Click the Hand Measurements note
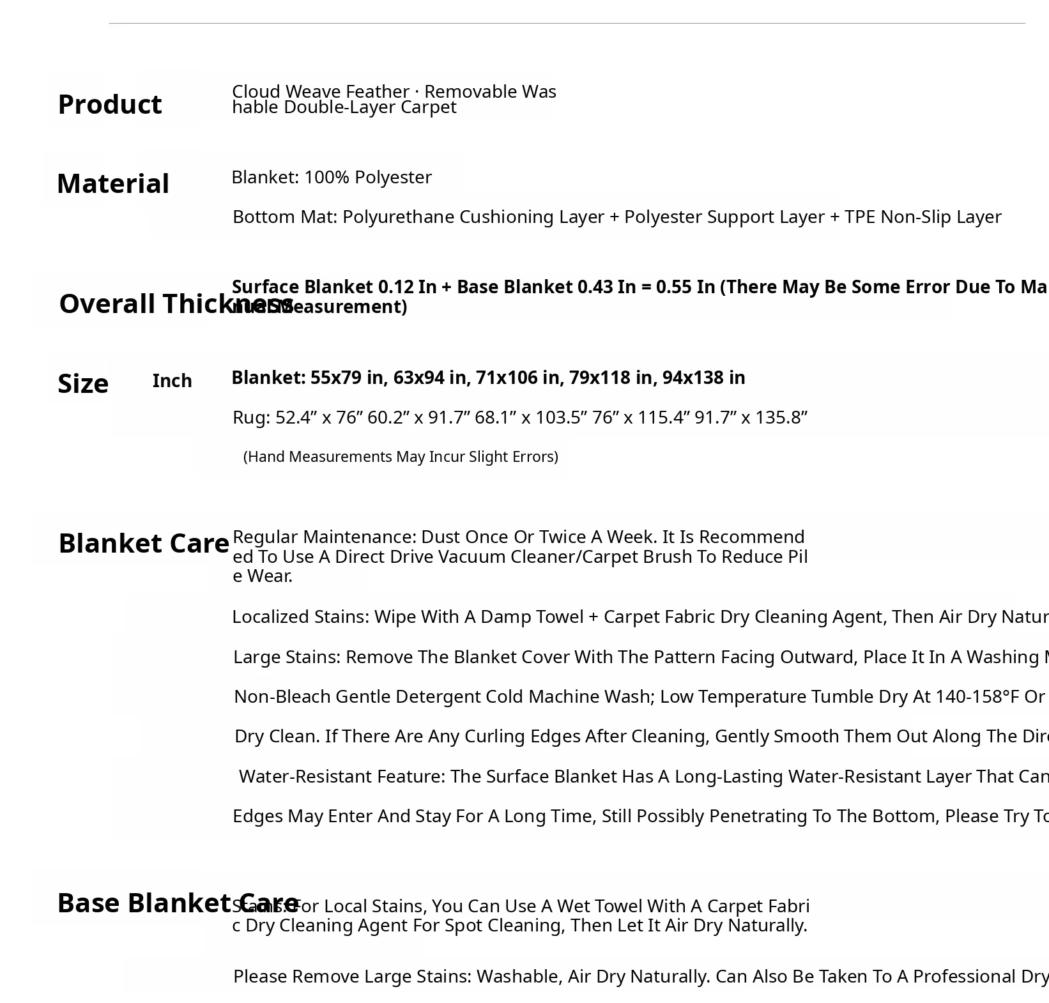Screen dimensions: 1049x1003 tap(401, 457)
